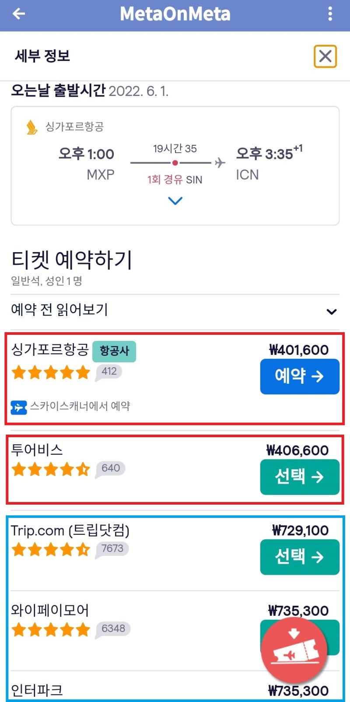Select 투어비스 offer with 선택 button

tap(300, 477)
